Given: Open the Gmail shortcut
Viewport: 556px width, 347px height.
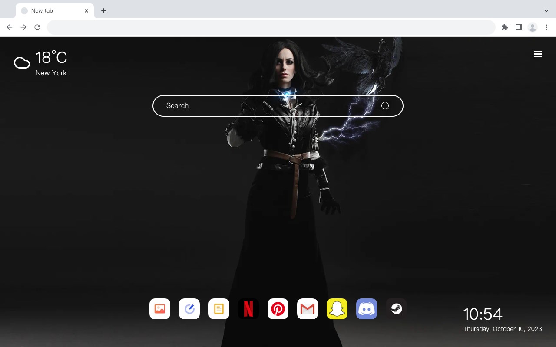Looking at the screenshot, I should 308,309.
